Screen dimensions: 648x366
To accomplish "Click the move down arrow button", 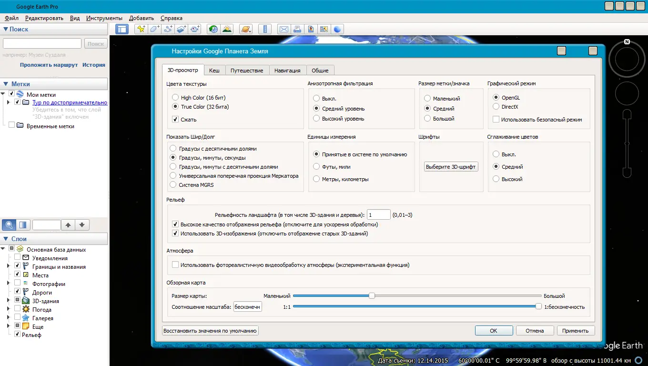I will 82,225.
